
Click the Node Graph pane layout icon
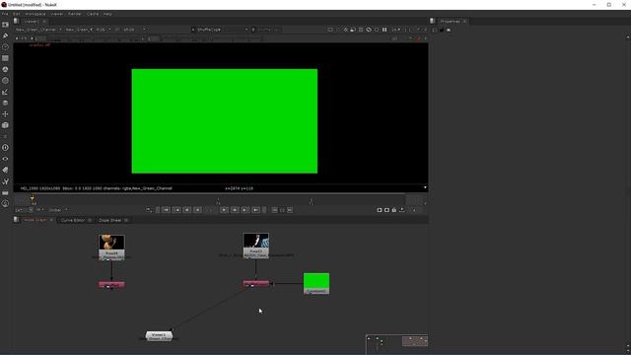click(16, 220)
